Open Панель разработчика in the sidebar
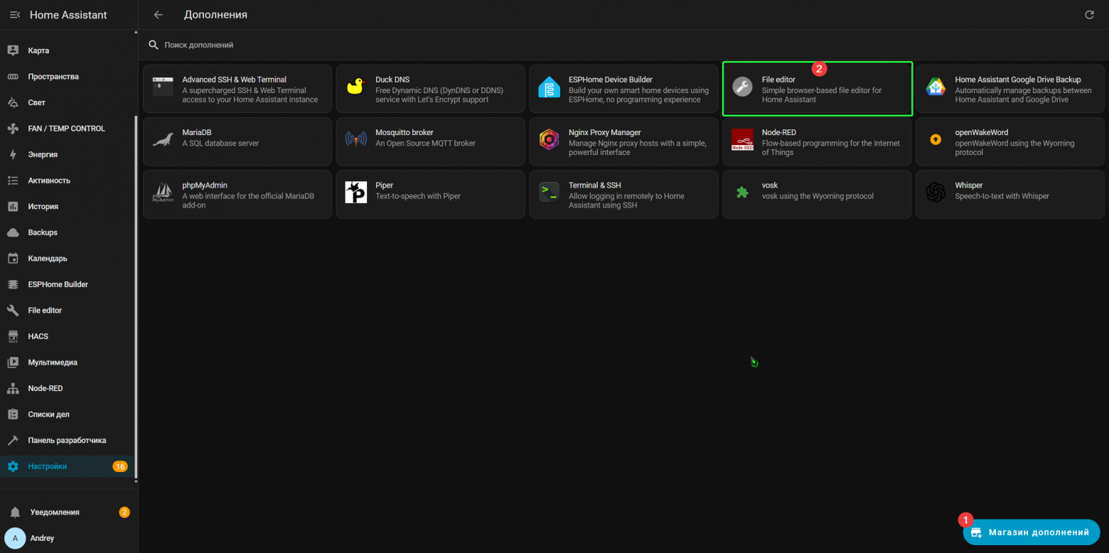 click(67, 440)
